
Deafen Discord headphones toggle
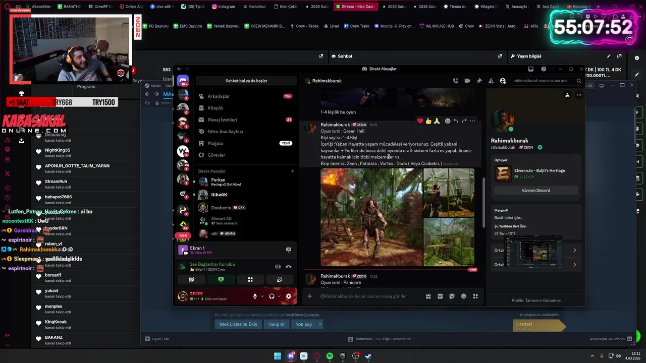[272, 296]
